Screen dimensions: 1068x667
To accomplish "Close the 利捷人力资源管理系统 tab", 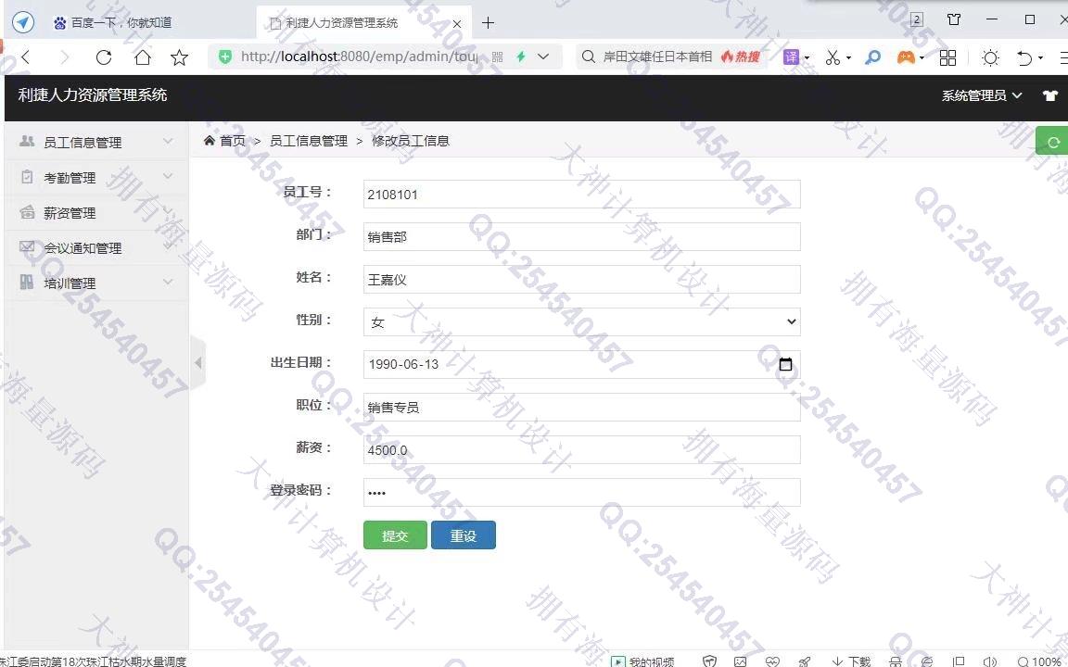I will (457, 23).
